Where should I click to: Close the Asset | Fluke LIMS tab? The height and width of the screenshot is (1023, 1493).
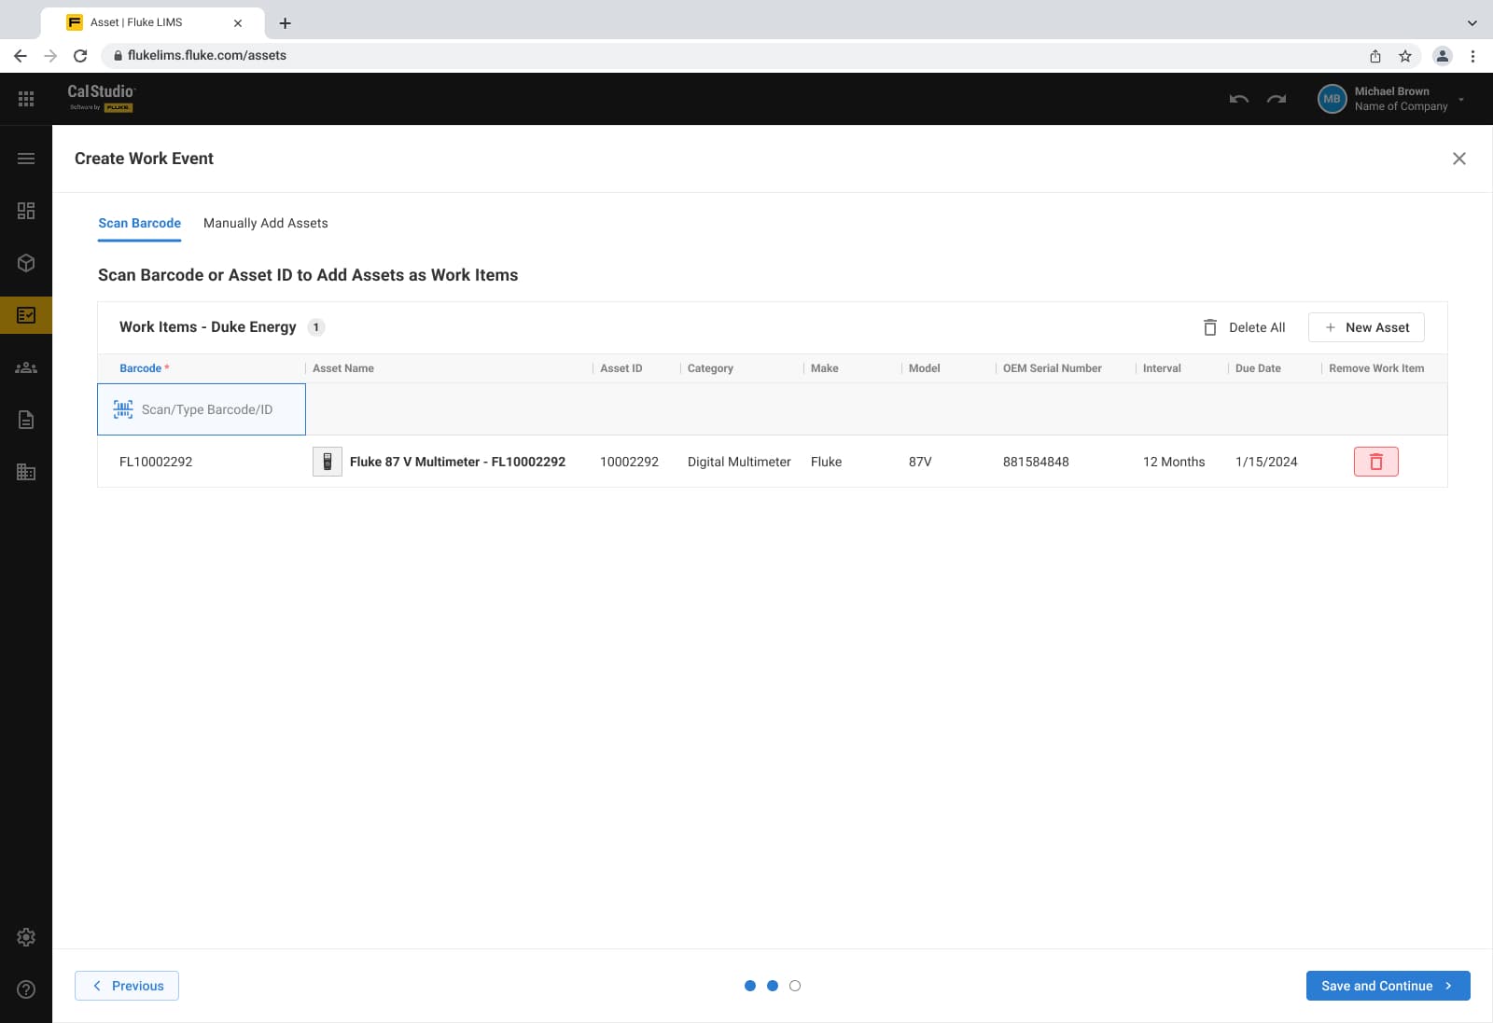tap(238, 22)
